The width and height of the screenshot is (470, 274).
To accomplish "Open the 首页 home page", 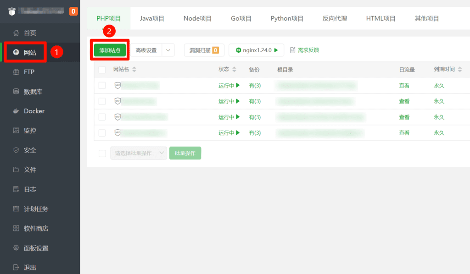I will pos(28,33).
